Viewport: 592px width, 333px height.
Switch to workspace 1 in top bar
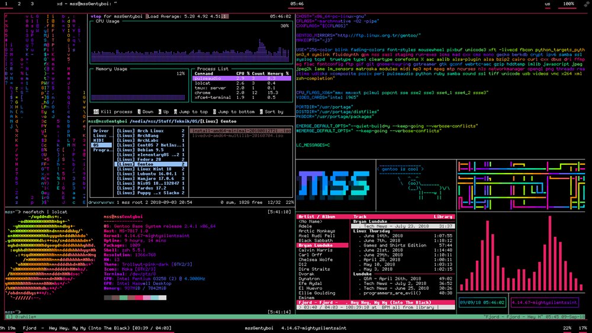tap(6, 4)
